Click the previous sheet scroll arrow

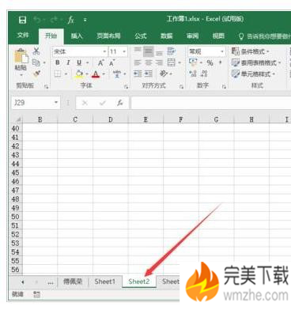tap(23, 282)
